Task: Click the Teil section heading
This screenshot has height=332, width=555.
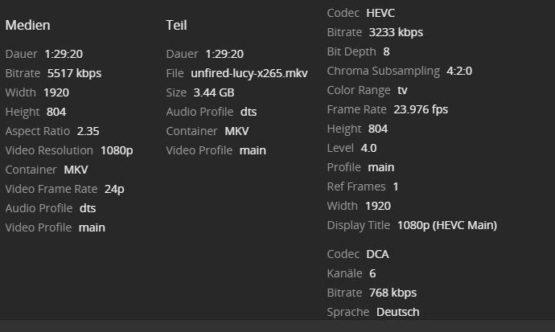Action: pyautogui.click(x=176, y=25)
